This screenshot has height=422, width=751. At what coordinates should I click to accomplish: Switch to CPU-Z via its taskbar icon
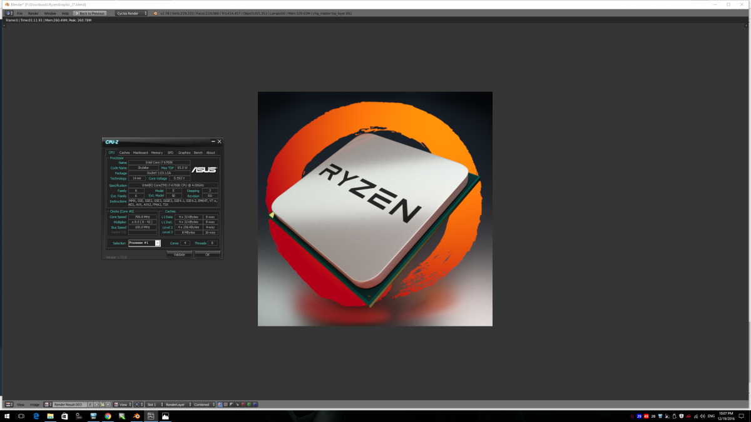point(151,416)
